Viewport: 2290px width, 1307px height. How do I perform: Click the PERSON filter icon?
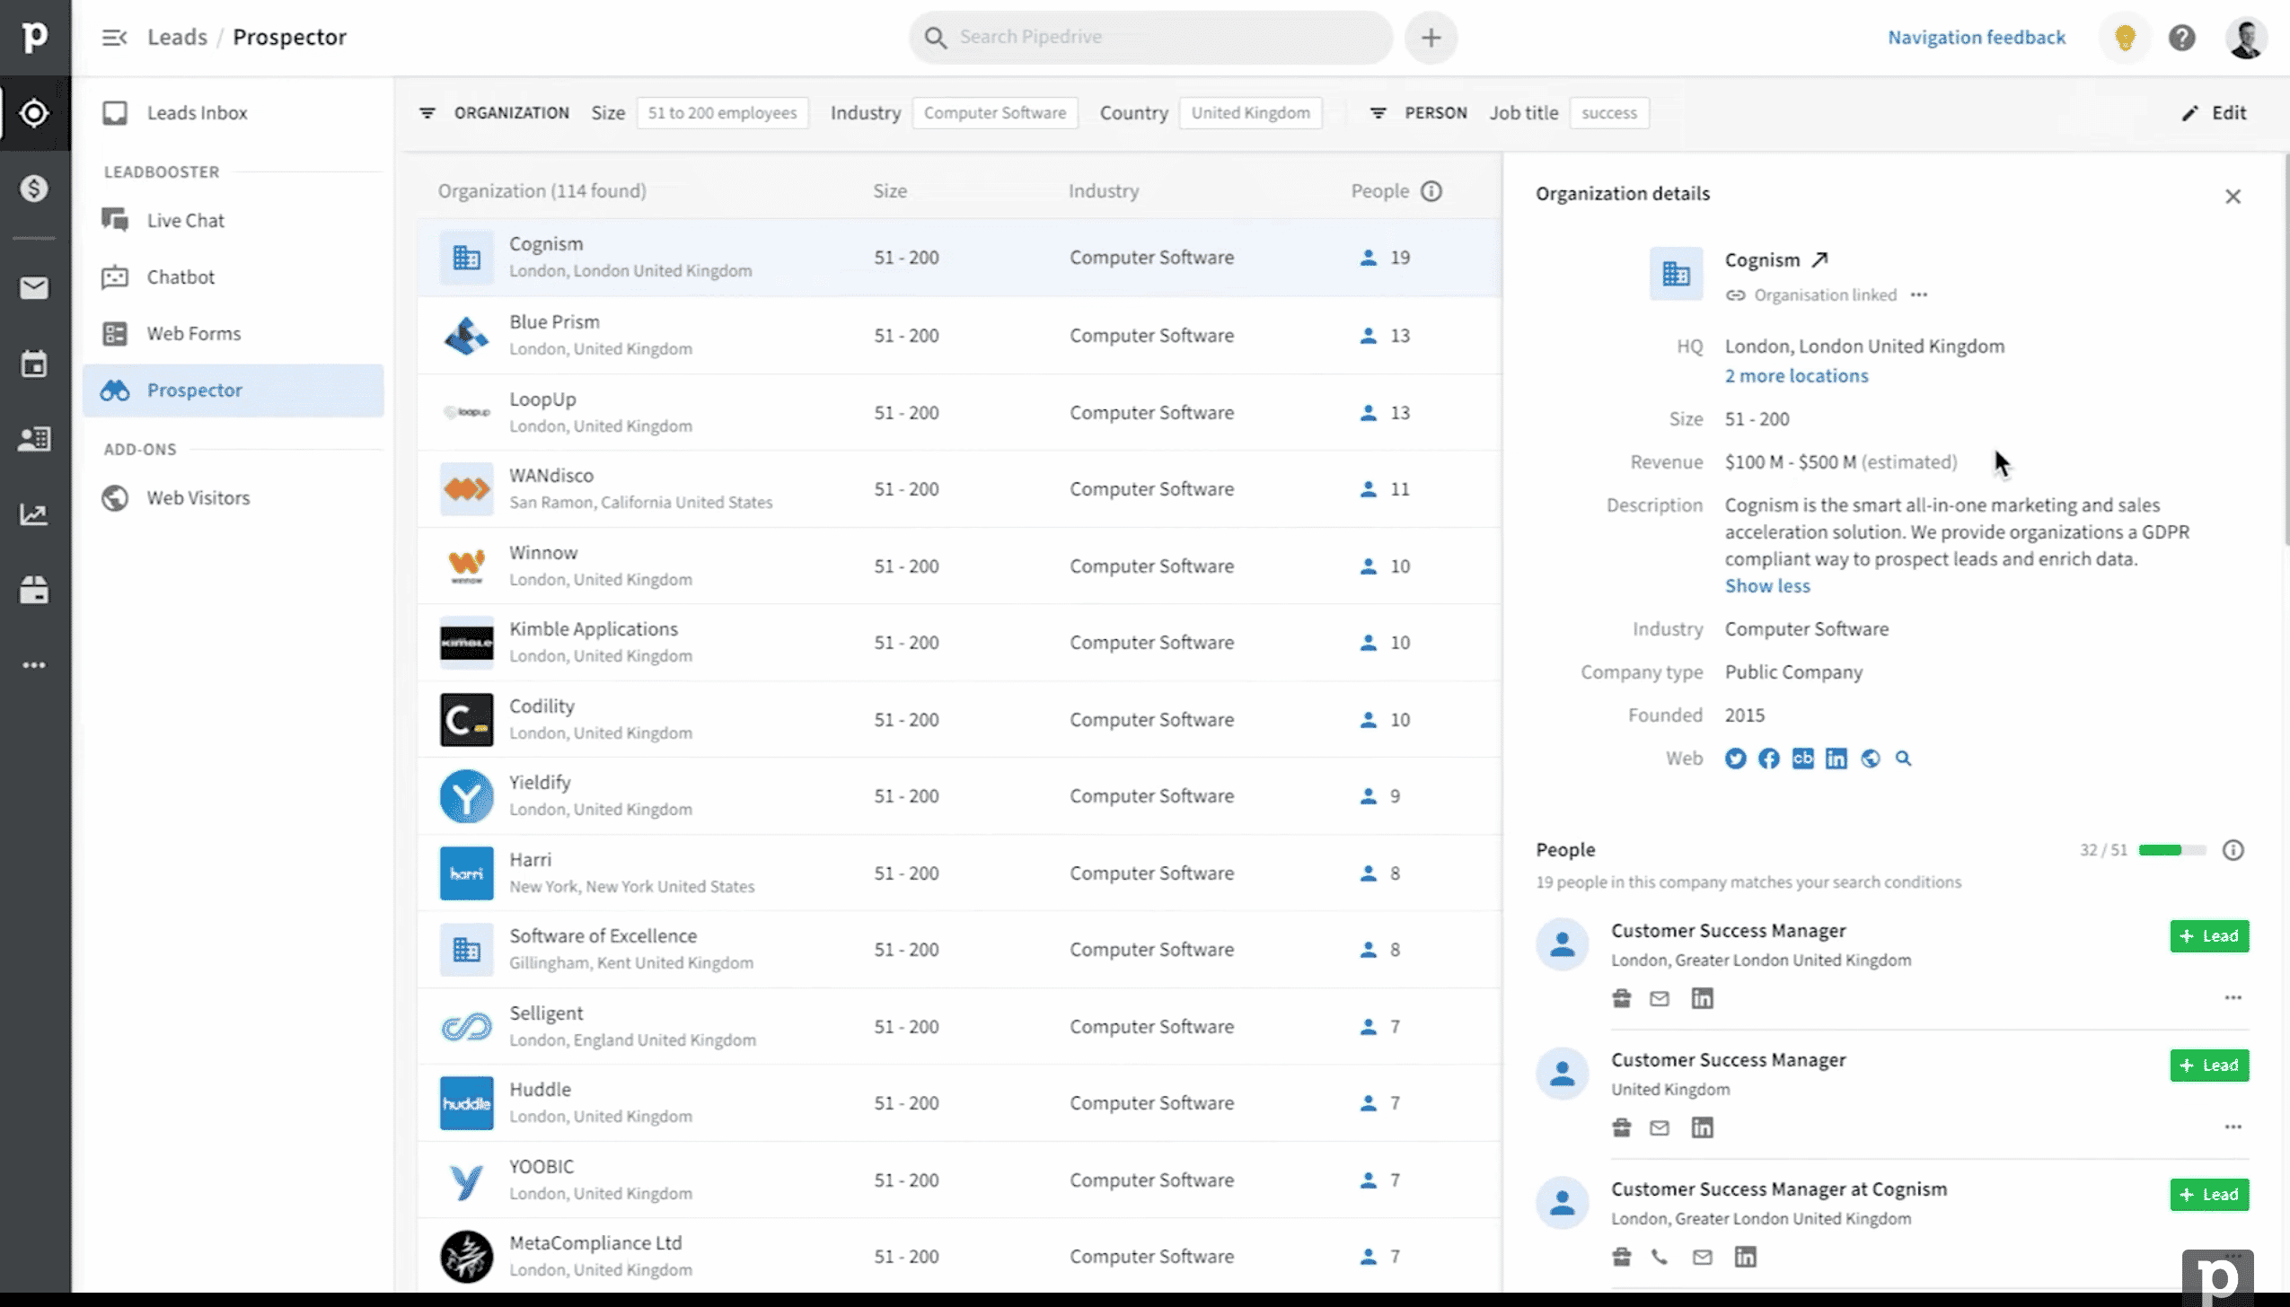click(1378, 113)
